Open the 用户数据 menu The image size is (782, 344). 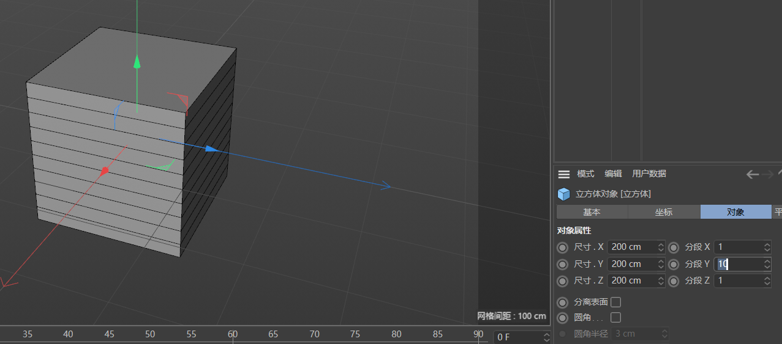[649, 174]
